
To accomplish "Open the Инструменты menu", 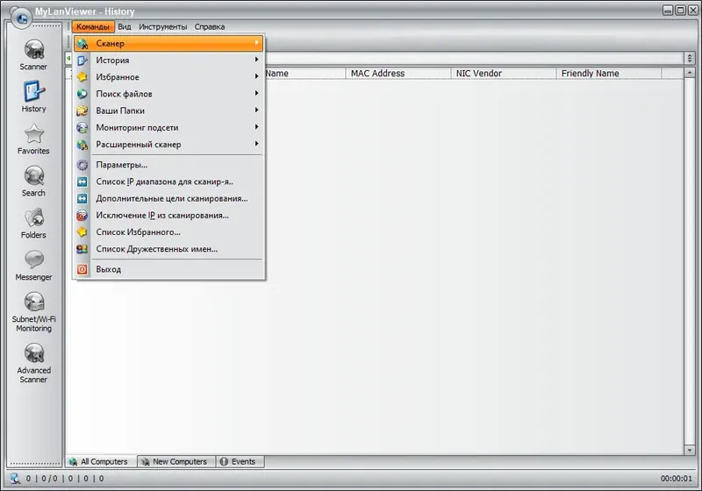I will point(163,27).
